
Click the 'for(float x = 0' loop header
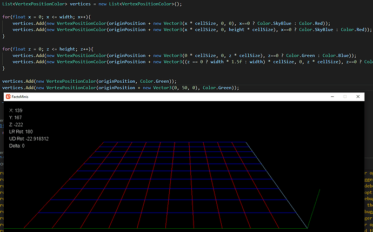click(x=46, y=17)
